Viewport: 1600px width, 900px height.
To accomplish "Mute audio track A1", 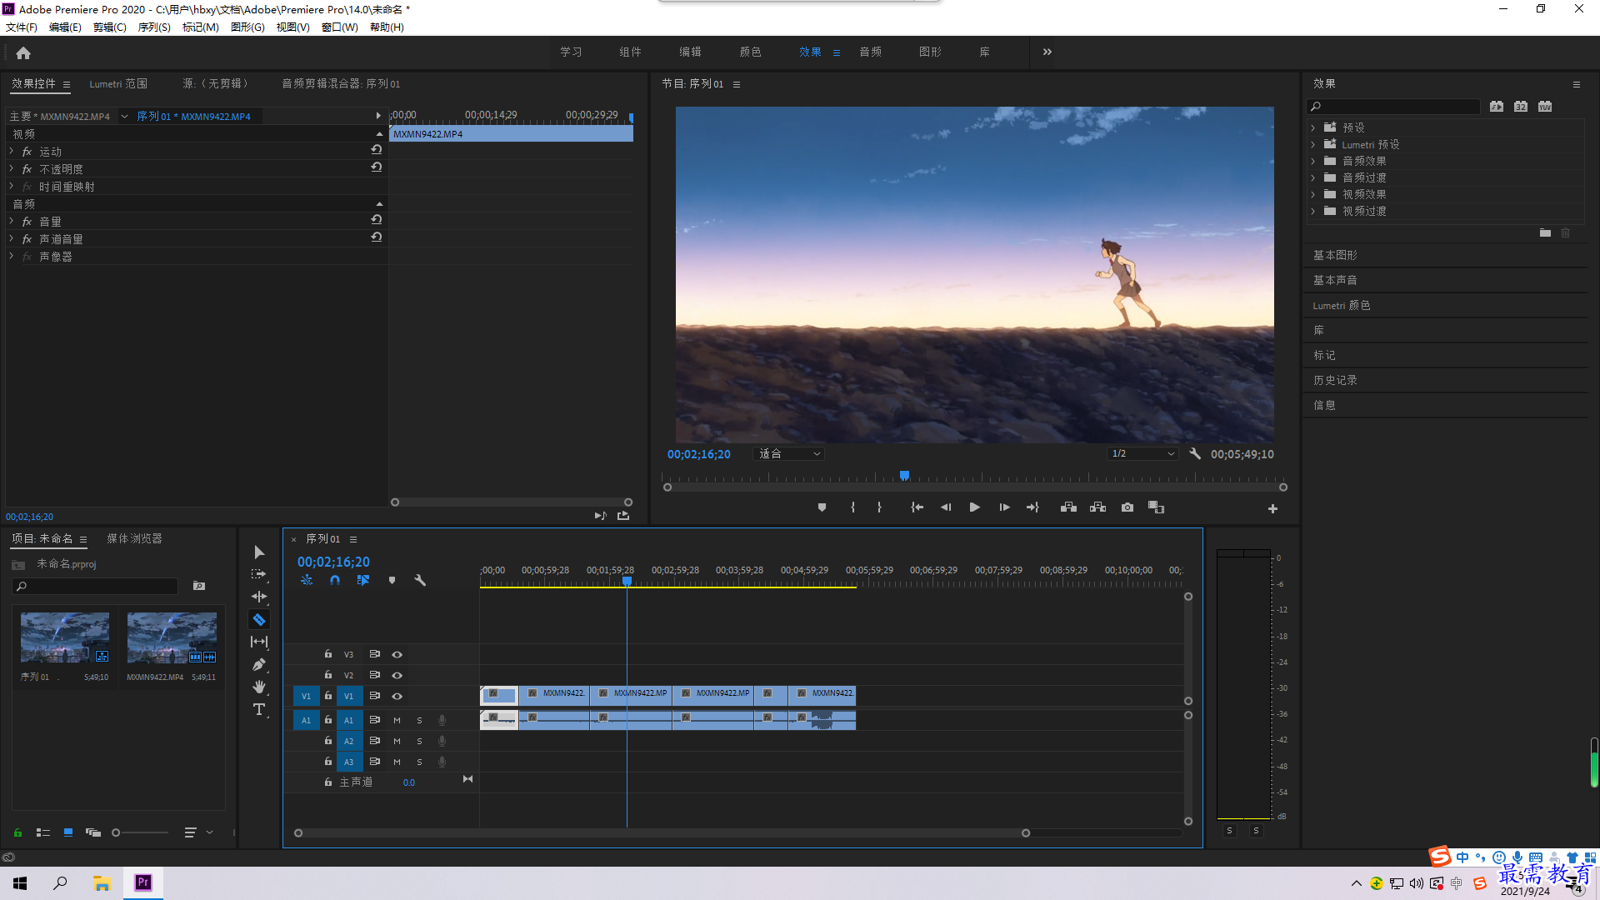I will point(397,721).
